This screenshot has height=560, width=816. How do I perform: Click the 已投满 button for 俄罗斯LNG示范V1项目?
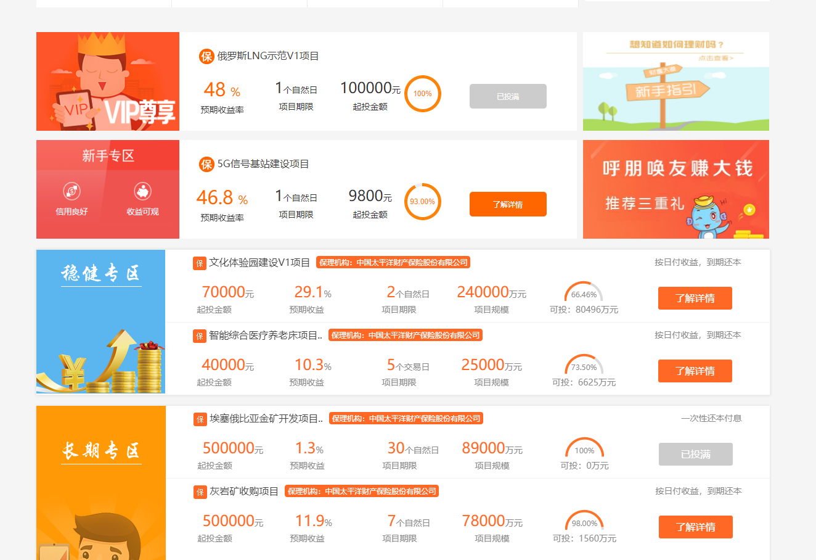(508, 96)
